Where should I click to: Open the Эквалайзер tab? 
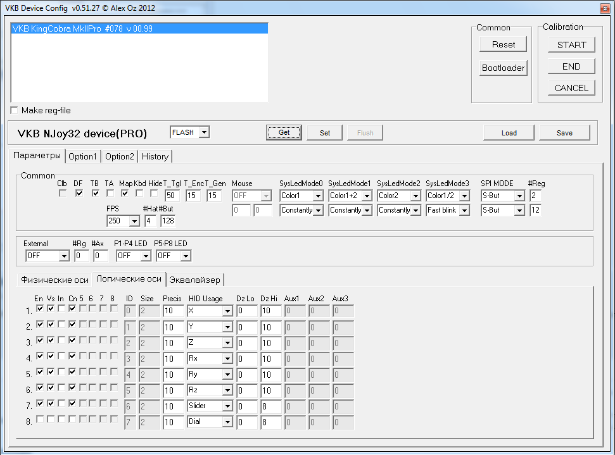pos(195,280)
